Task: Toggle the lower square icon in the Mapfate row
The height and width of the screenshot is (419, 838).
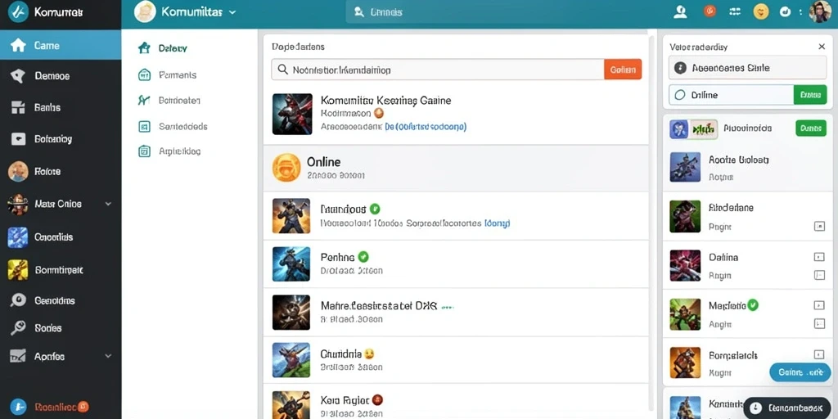Action: [x=818, y=323]
